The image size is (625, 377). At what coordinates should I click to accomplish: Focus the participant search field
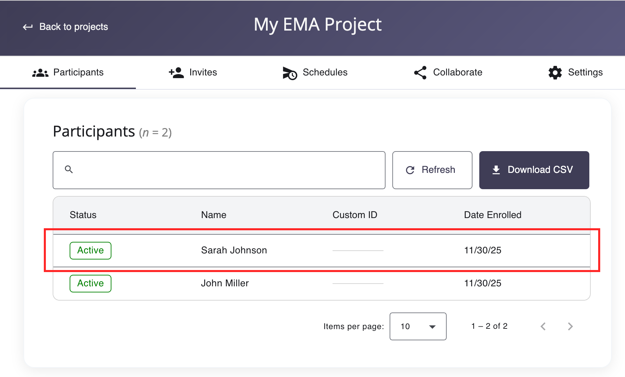[224, 170]
